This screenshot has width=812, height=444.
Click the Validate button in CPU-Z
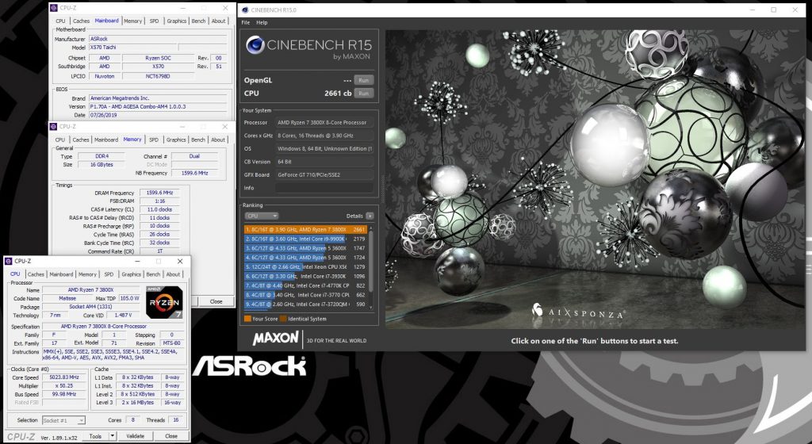point(135,436)
